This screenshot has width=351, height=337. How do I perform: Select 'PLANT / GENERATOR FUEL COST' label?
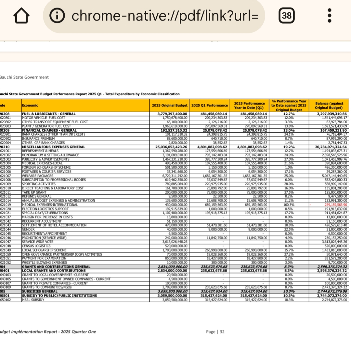(x=46, y=126)
